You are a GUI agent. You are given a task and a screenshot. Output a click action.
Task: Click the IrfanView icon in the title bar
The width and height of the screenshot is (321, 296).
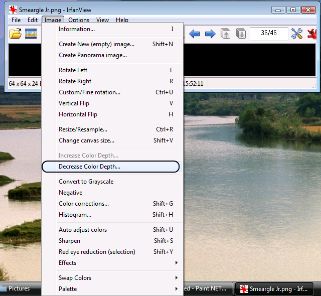click(13, 10)
